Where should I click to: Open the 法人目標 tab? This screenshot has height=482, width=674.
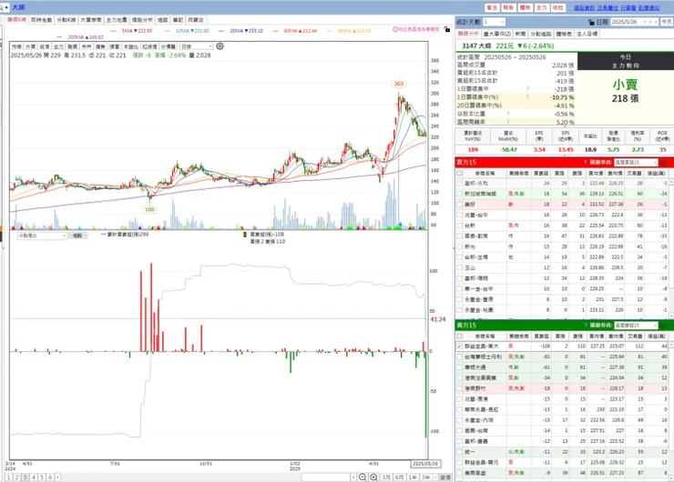587,34
